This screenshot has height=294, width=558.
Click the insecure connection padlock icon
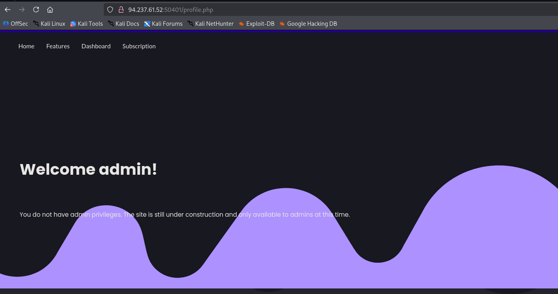point(121,10)
